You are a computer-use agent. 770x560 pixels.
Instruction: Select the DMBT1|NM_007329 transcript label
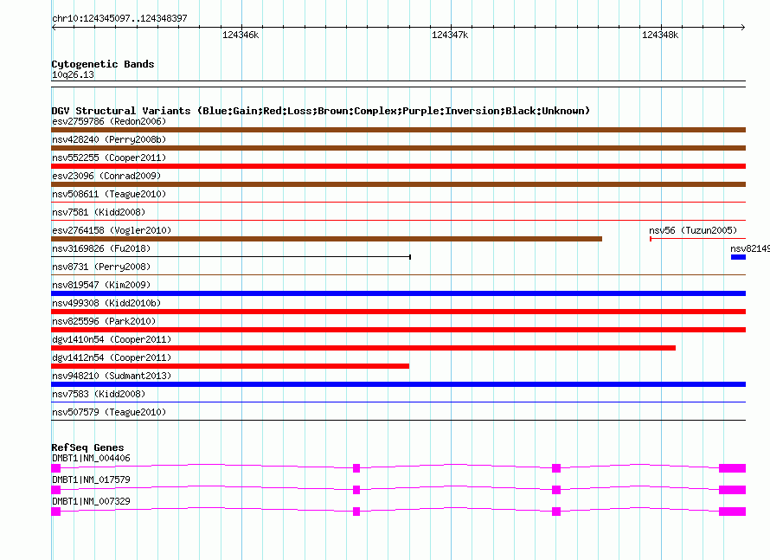coord(91,501)
